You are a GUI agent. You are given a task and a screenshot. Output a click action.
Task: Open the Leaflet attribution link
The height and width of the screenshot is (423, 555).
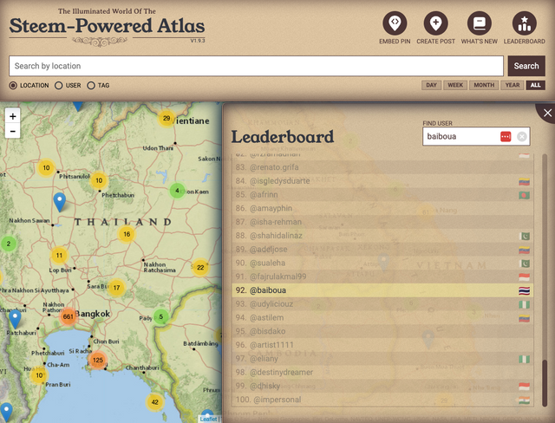click(x=208, y=419)
